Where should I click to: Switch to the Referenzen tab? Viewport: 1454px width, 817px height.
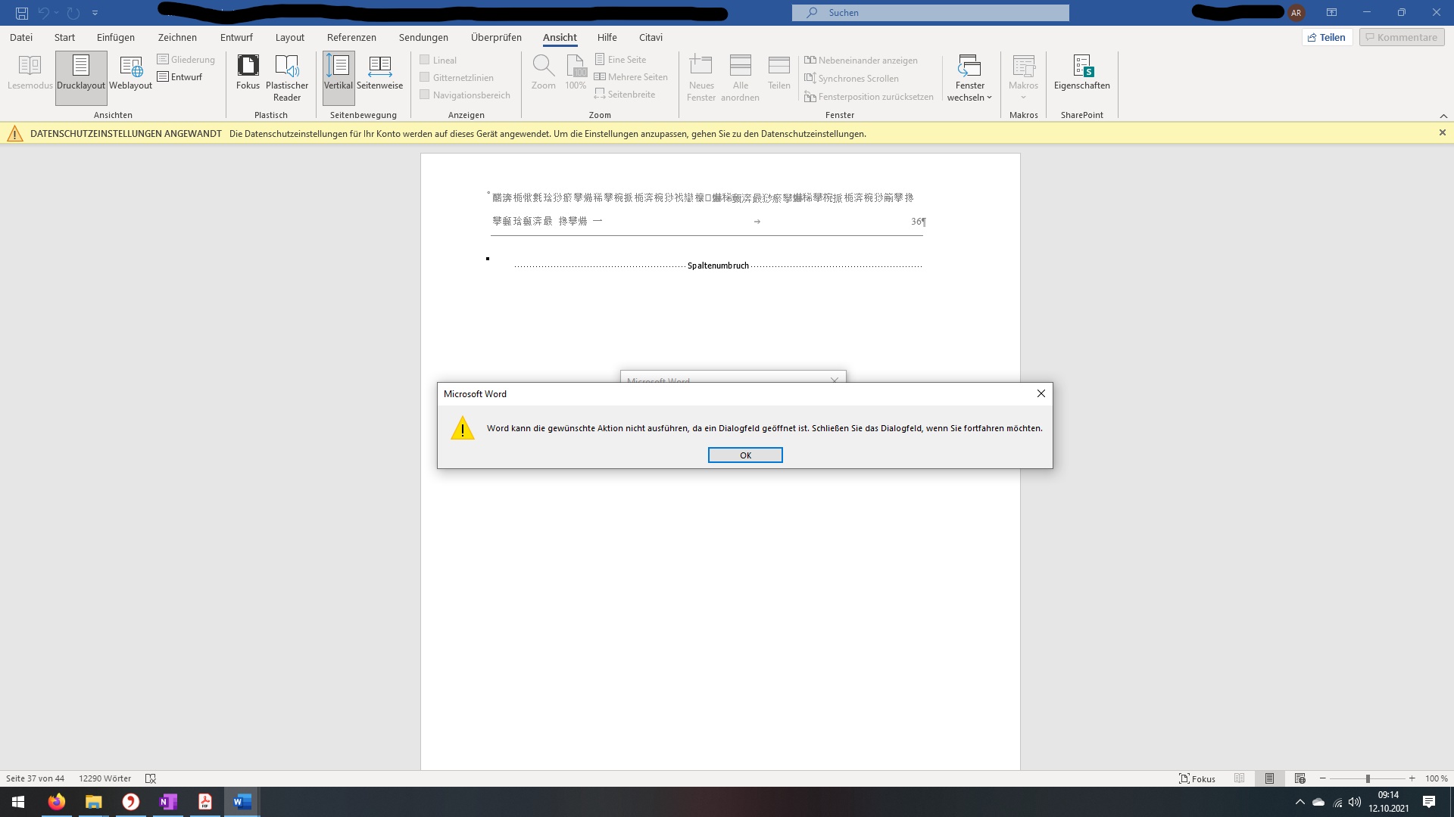coord(351,36)
